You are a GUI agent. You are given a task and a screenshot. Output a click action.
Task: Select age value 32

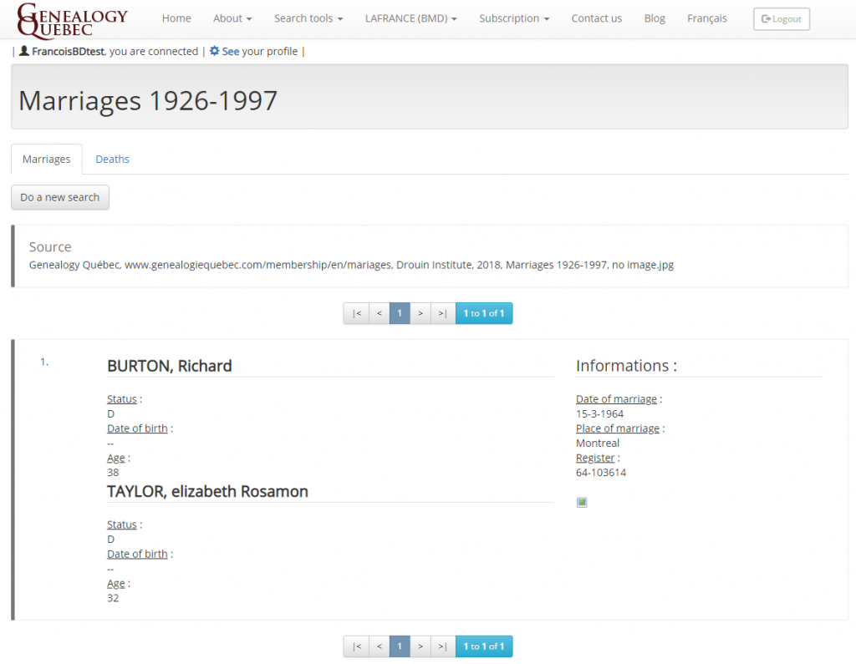113,598
